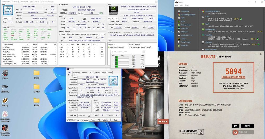Click the SAVE button in Superposition results
Image resolution: width=265 pixels, height=139 pixels.
pos(247,126)
